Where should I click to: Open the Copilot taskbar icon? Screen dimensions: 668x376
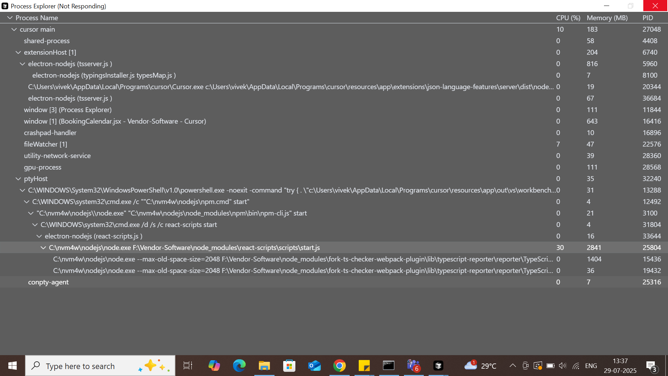tap(214, 366)
